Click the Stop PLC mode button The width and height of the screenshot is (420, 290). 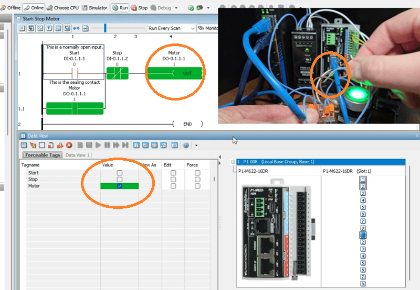pos(140,8)
